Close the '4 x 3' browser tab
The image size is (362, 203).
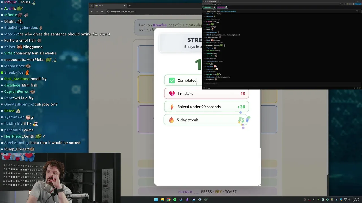pyautogui.click(x=124, y=5)
